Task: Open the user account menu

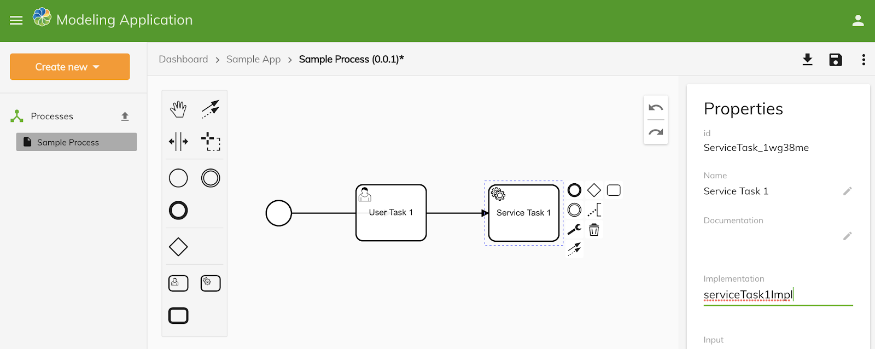Action: [858, 21]
